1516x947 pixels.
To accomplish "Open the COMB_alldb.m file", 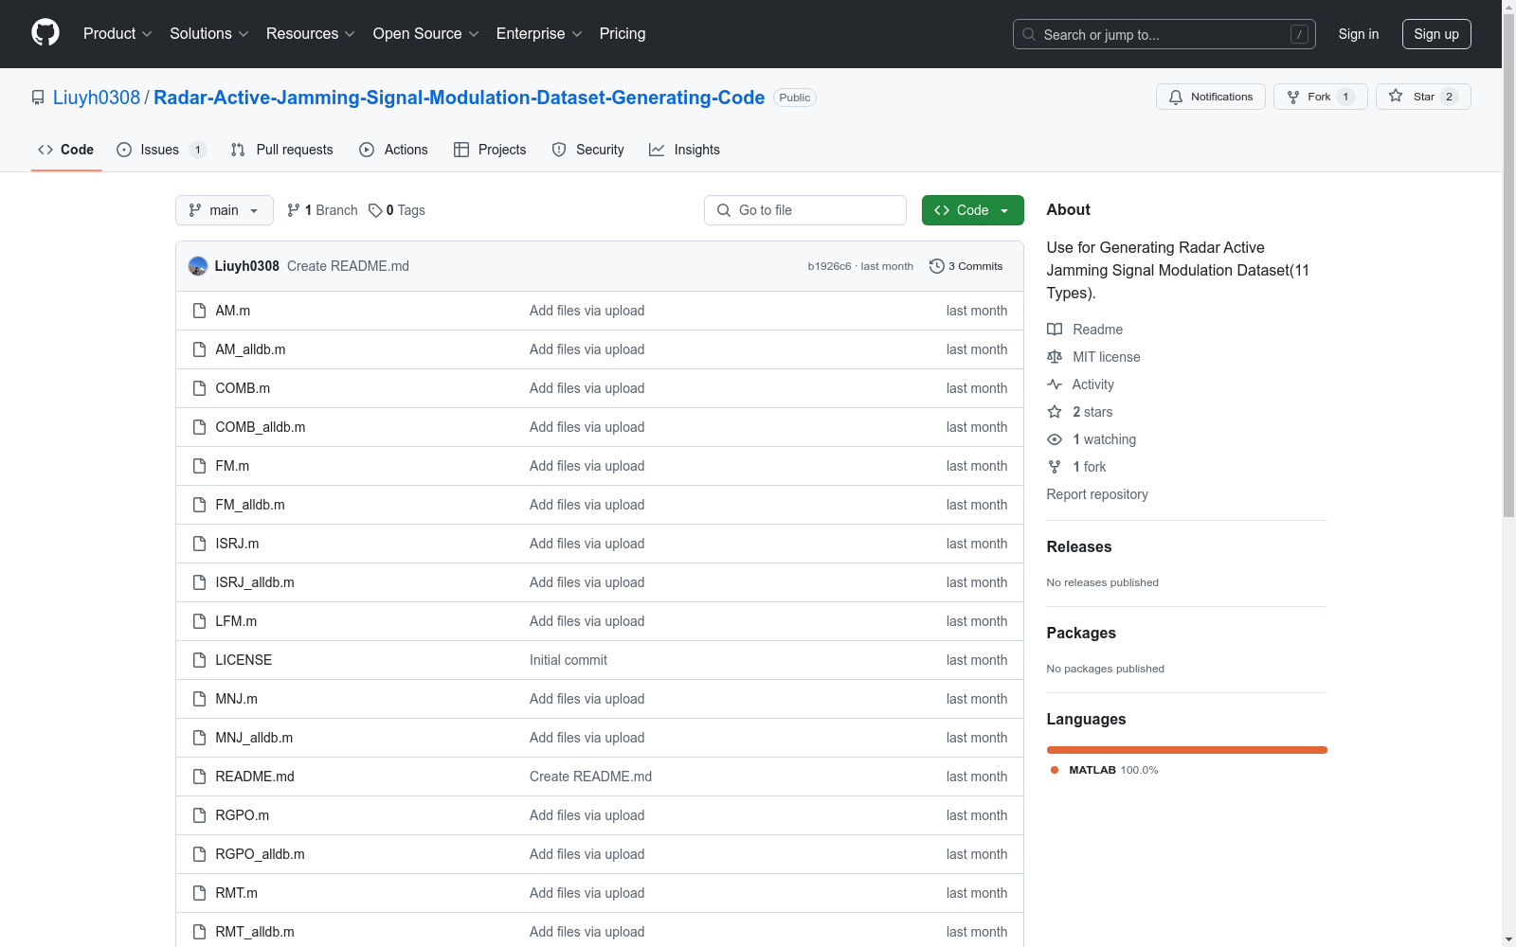I will pos(261,427).
